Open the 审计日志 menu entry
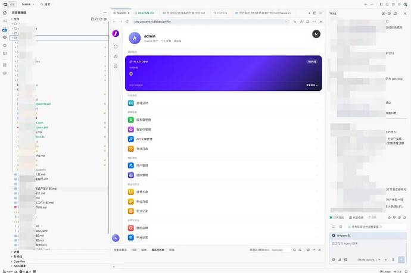The width and height of the screenshot is (411, 273). click(x=223, y=149)
